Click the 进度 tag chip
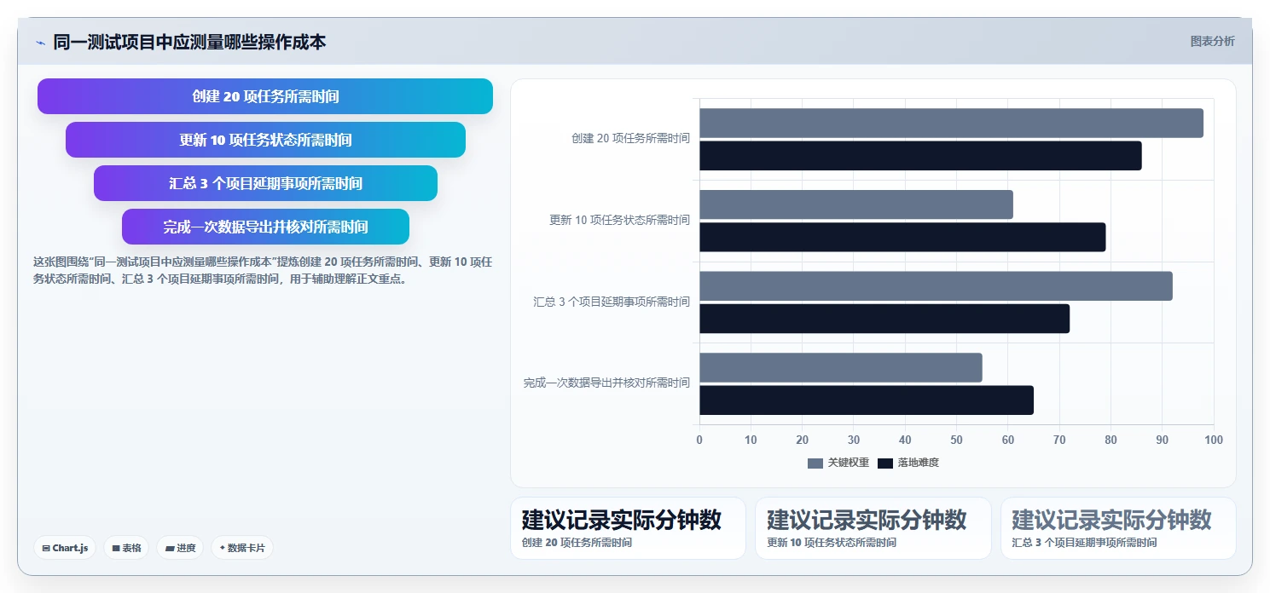The image size is (1270, 593). (x=180, y=548)
